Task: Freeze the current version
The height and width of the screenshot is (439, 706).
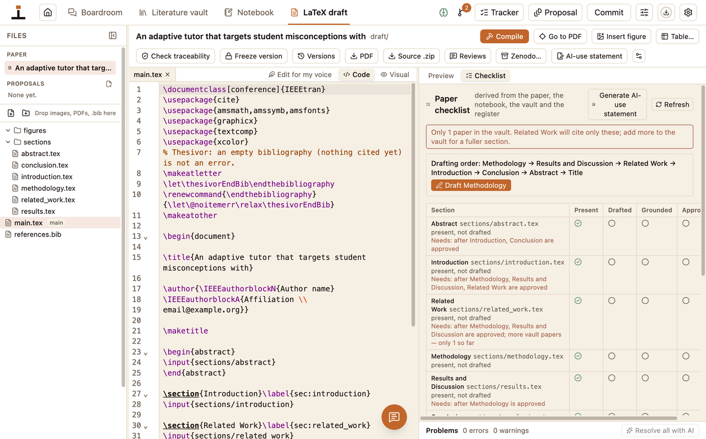Action: [x=254, y=56]
